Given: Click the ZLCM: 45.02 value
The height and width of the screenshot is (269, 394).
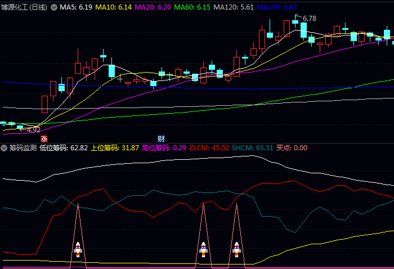Looking at the screenshot, I should (209, 148).
